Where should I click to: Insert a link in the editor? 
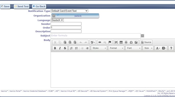[100, 42]
